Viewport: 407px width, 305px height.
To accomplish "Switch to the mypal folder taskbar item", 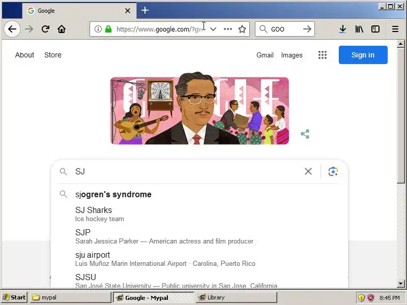I will click(x=70, y=297).
